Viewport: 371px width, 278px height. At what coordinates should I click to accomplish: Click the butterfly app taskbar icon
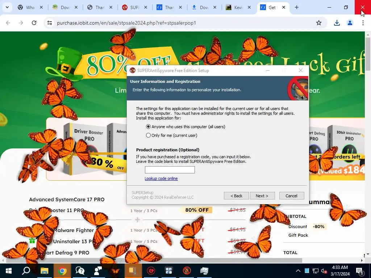click(x=115, y=271)
